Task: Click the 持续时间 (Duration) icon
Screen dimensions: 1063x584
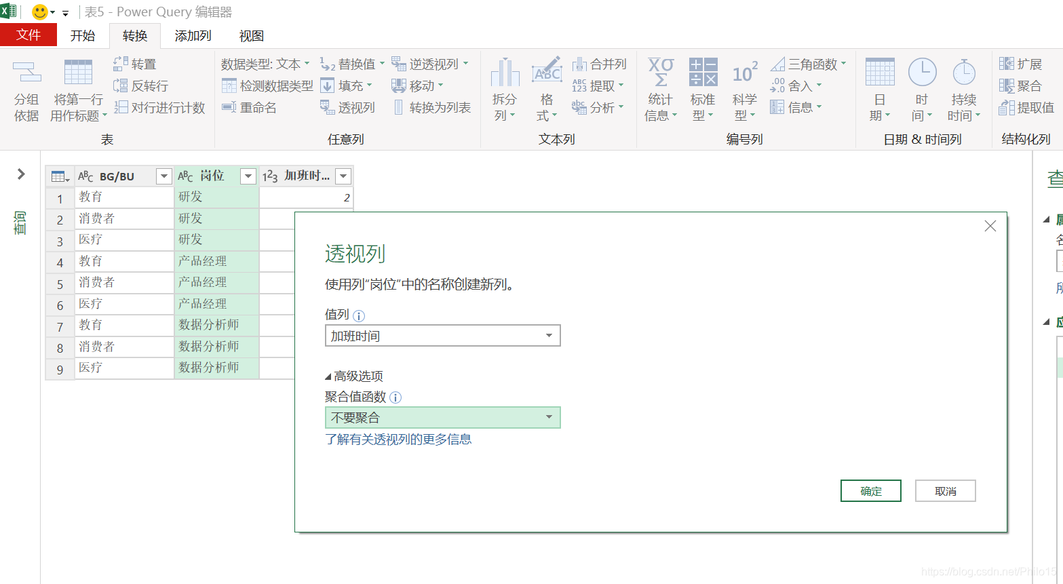Action: [x=964, y=88]
